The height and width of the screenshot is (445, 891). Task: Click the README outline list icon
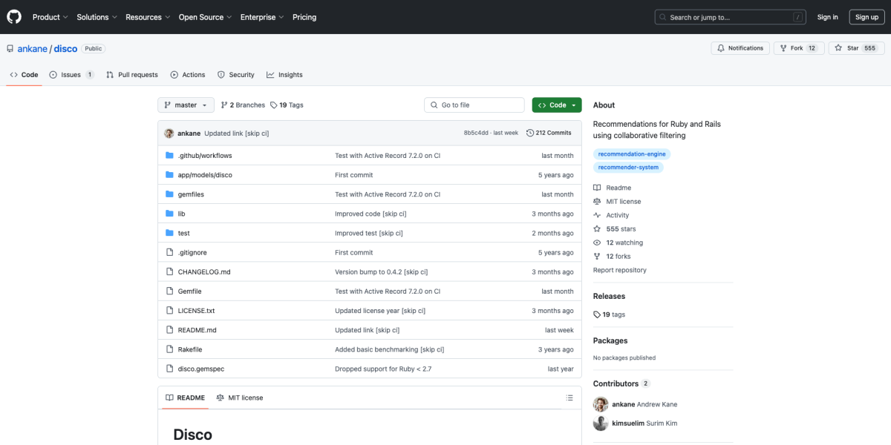click(569, 398)
